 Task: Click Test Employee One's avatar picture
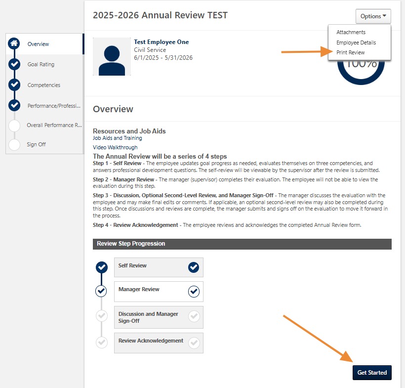(112, 57)
